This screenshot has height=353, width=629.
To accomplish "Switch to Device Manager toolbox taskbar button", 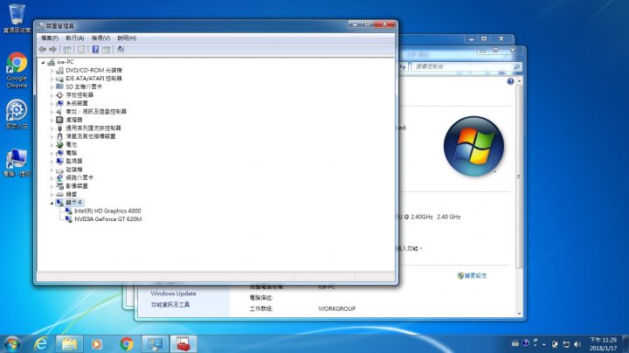I will tap(183, 343).
